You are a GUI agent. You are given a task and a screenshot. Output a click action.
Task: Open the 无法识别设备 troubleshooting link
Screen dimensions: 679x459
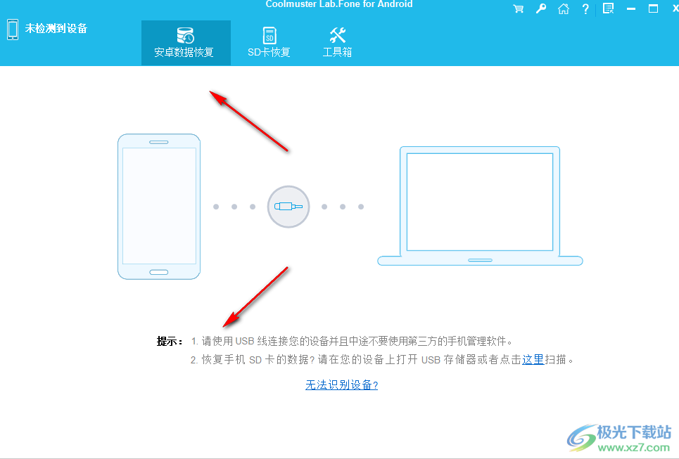coord(341,384)
